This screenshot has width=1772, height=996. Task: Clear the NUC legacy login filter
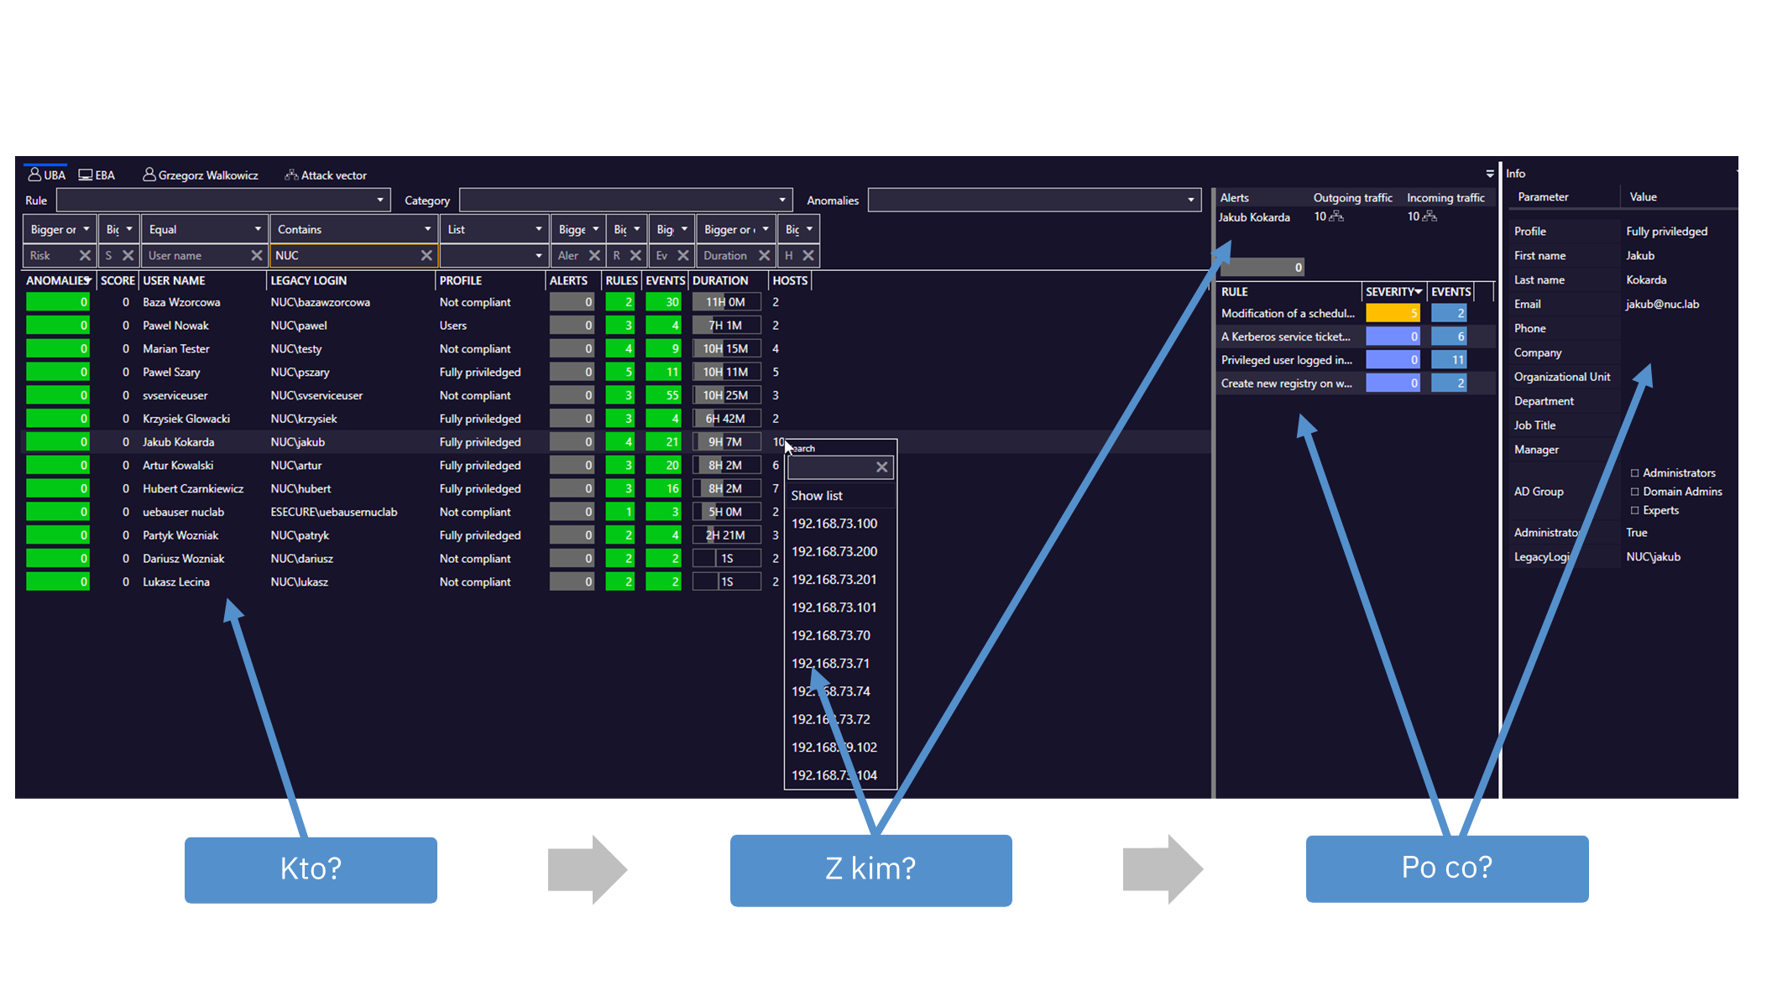[426, 255]
